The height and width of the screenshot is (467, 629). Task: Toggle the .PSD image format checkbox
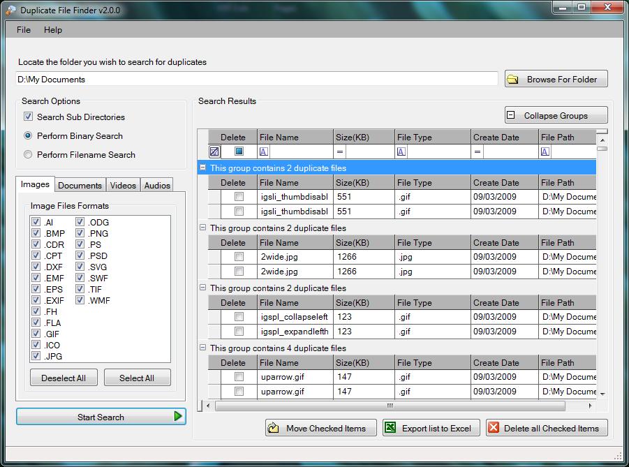(80, 256)
